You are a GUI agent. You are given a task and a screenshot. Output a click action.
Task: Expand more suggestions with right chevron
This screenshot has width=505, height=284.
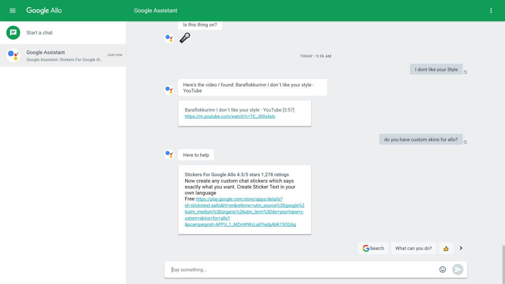coord(461,248)
